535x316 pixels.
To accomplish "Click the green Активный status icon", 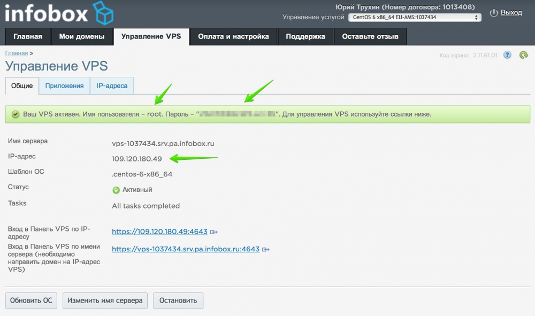I will (x=116, y=190).
